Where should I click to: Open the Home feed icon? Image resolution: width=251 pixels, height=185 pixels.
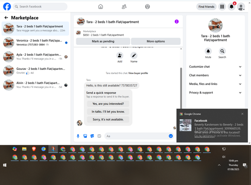pyautogui.click(x=100, y=7)
